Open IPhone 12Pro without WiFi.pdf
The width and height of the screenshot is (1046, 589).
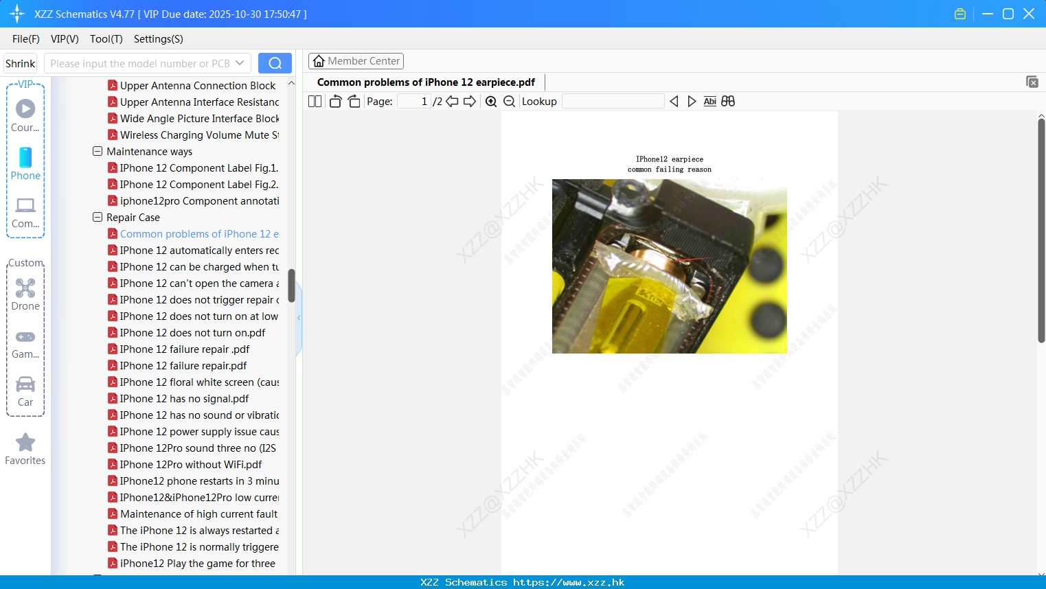[185, 464]
